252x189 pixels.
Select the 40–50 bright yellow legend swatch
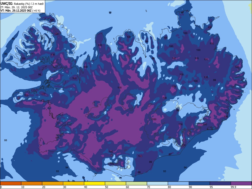pos(94,183)
